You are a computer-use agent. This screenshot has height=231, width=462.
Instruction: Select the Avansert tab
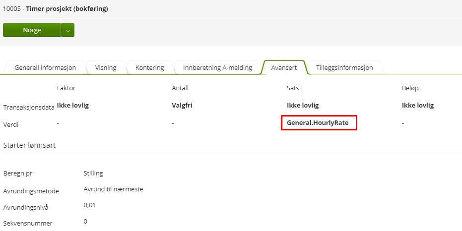coord(284,67)
